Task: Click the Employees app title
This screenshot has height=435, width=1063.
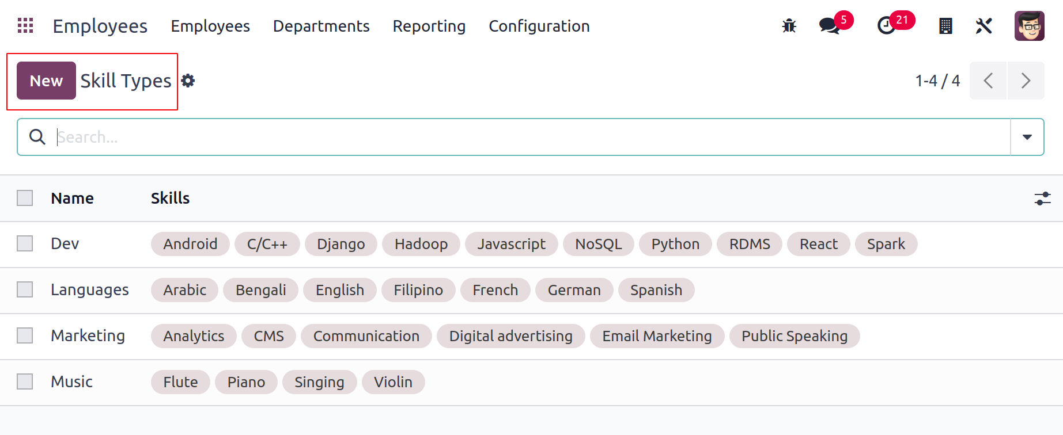Action: coord(100,26)
